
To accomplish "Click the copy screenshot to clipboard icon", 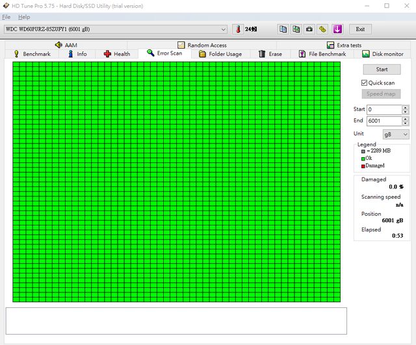I will (296, 29).
